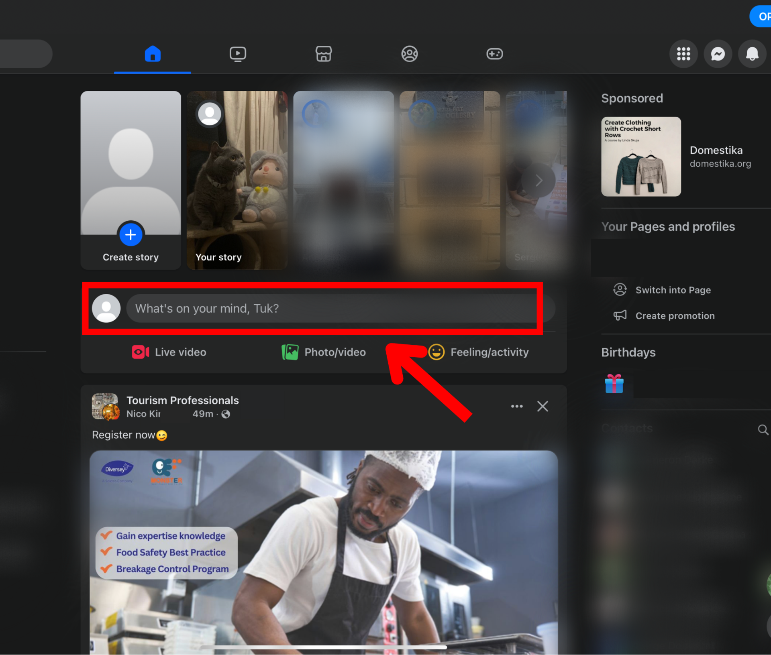Screen dimensions: 771x655
Task: Show next stories with right chevron
Action: click(x=538, y=181)
